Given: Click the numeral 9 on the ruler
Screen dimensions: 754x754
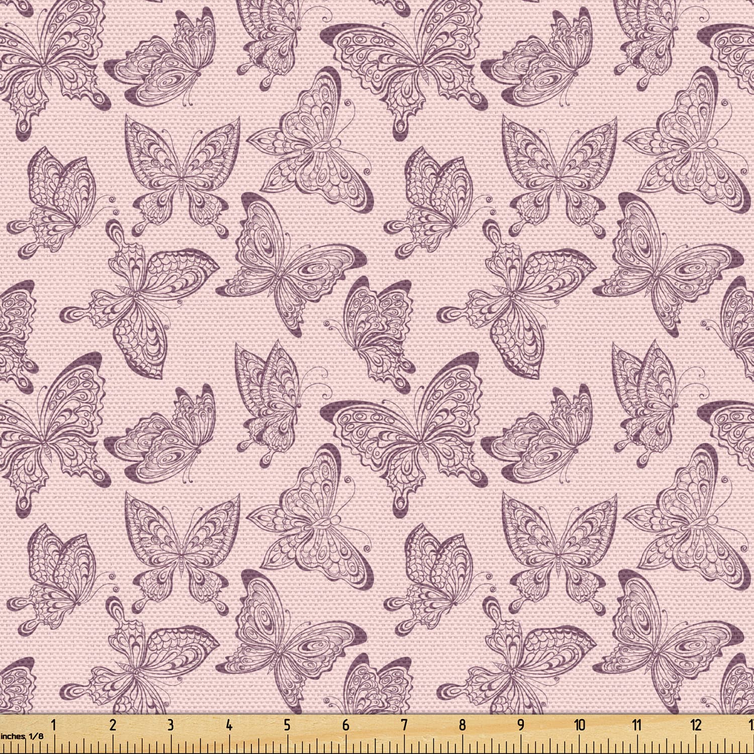Looking at the screenshot, I should (520, 724).
